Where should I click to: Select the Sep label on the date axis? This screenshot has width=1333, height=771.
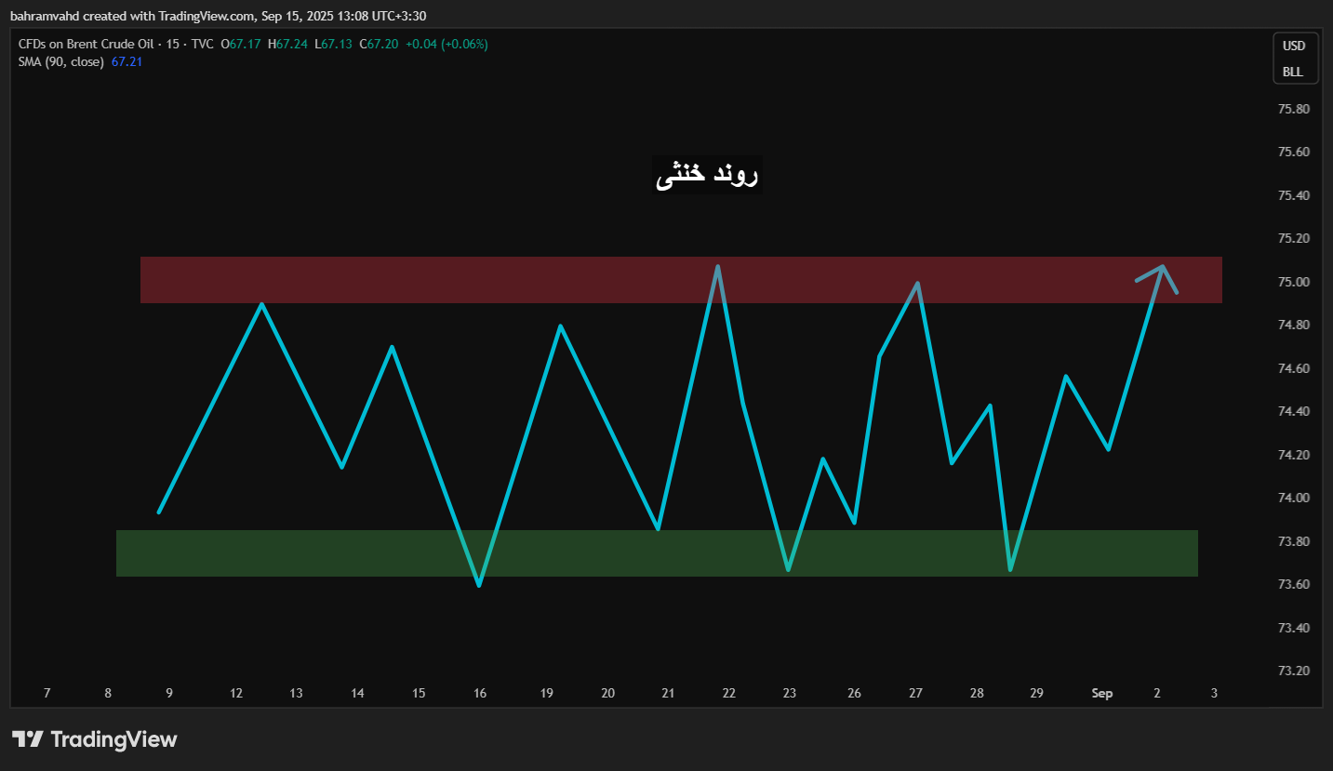tap(1101, 693)
